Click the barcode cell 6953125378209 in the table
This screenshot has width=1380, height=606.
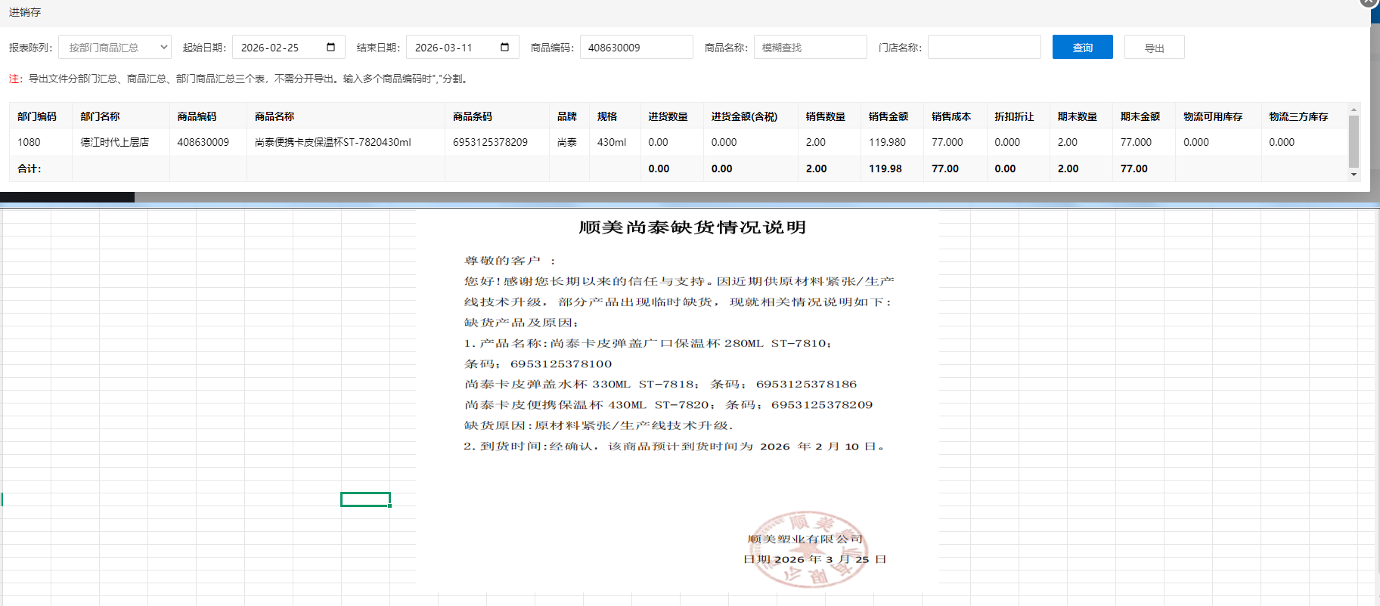coord(490,142)
